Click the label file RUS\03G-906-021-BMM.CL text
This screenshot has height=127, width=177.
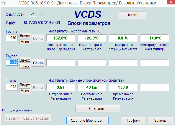(42, 23)
